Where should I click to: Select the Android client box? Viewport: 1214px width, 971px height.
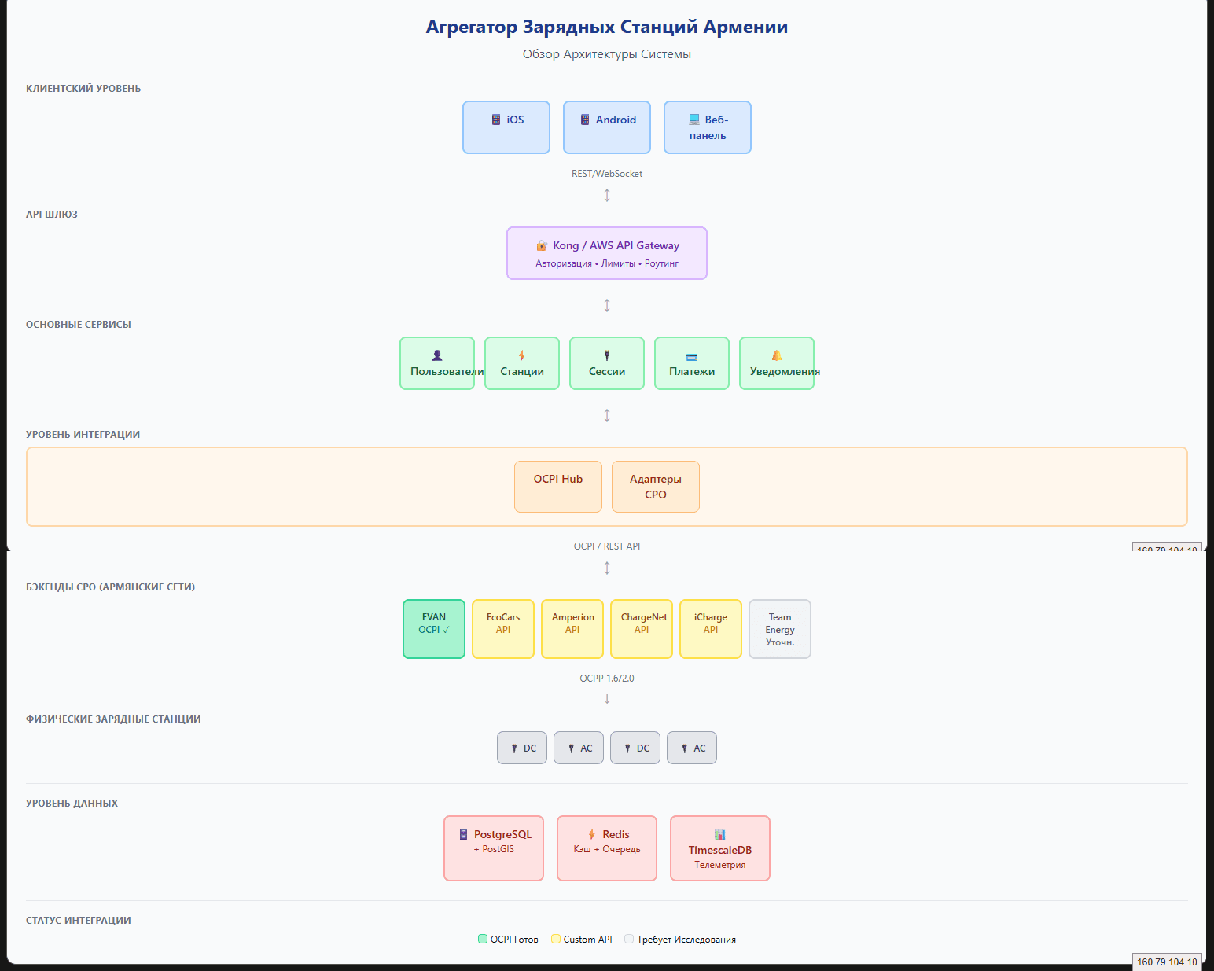[x=607, y=127]
